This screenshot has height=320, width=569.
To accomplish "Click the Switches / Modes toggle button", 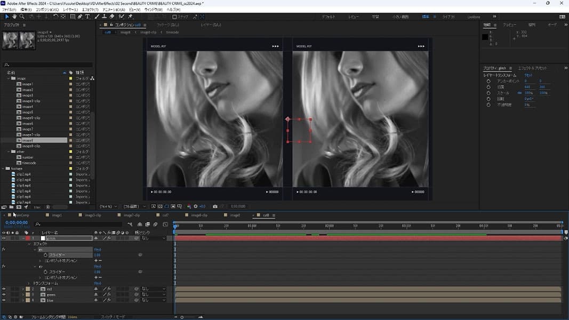I will (113, 317).
